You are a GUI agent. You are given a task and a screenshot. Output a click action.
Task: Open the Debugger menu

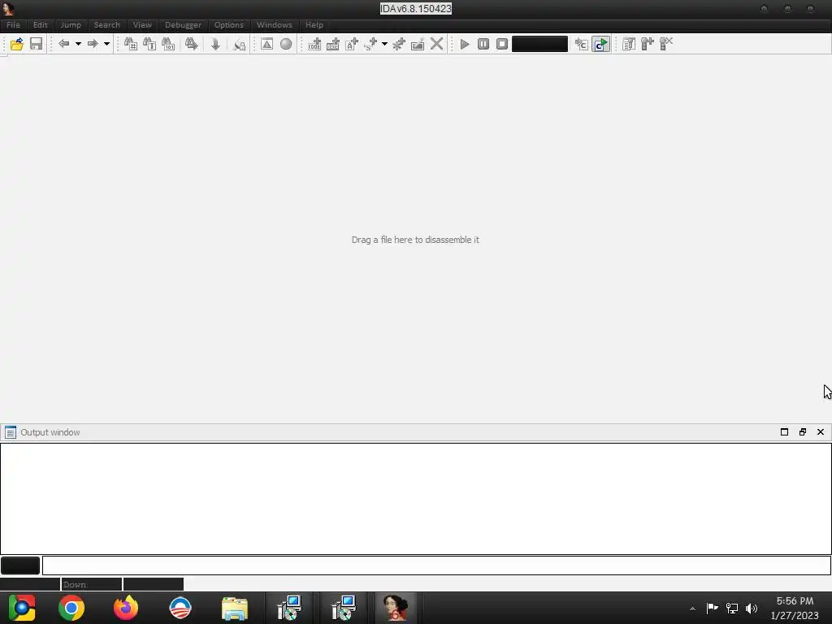click(183, 25)
